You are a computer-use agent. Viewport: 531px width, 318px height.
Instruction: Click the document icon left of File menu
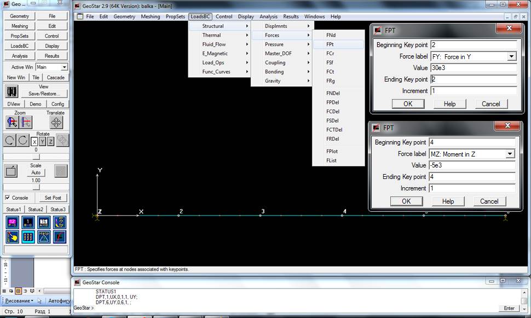pos(79,16)
